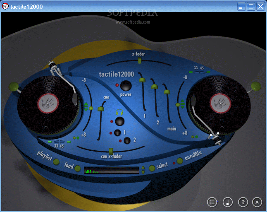The height and width of the screenshot is (212, 267).
Task: Click the load button
Action: click(77, 169)
